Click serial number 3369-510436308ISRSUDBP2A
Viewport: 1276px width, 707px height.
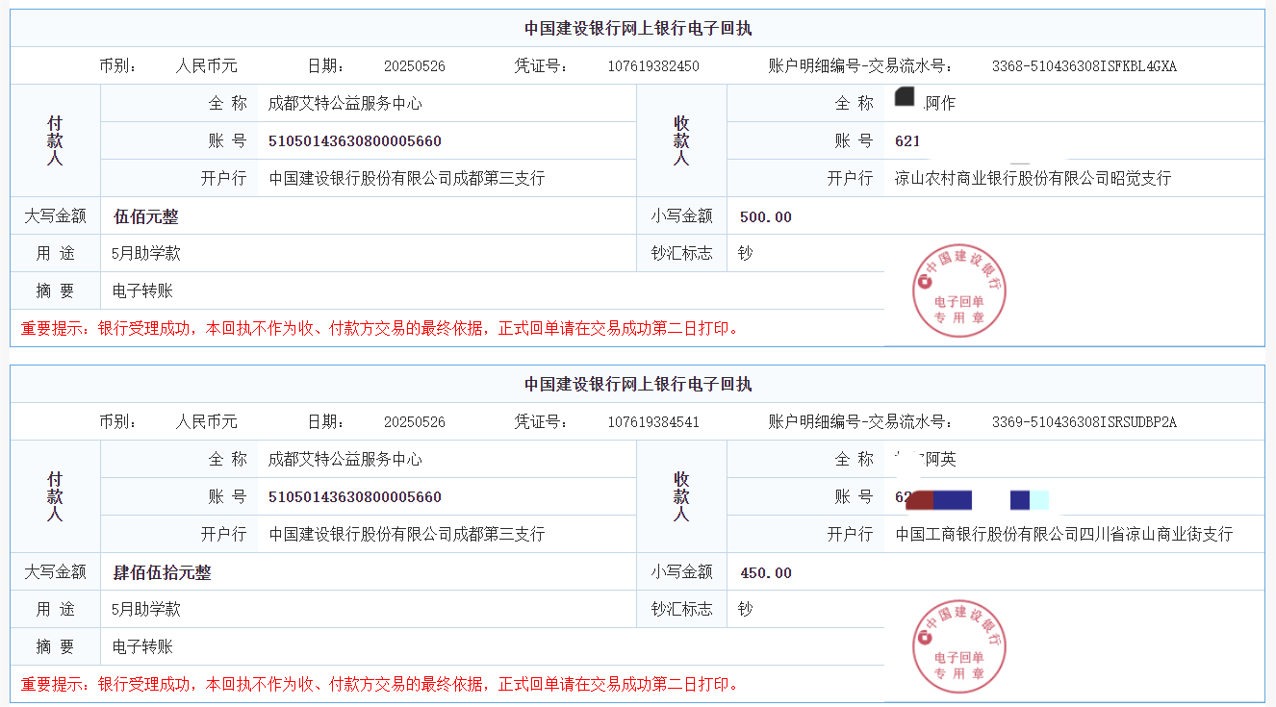point(1084,422)
